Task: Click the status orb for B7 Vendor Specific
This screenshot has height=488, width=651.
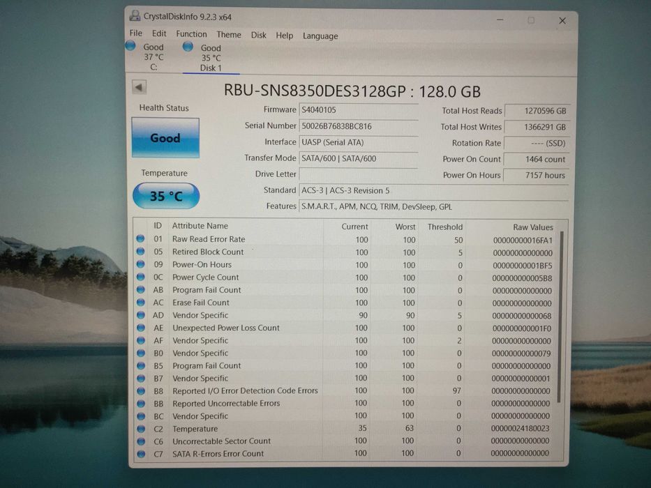Action: tap(141, 378)
